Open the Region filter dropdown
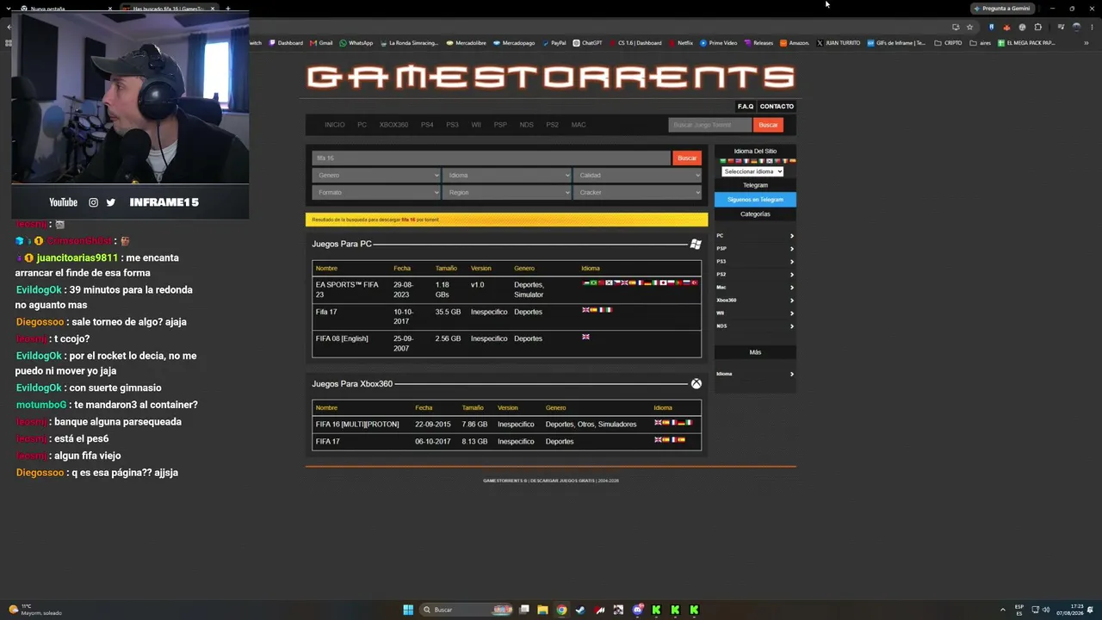 507,193
